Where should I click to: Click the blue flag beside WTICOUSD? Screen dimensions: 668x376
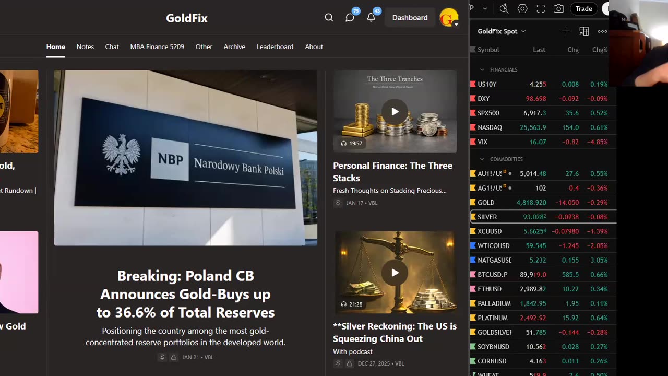(473, 245)
